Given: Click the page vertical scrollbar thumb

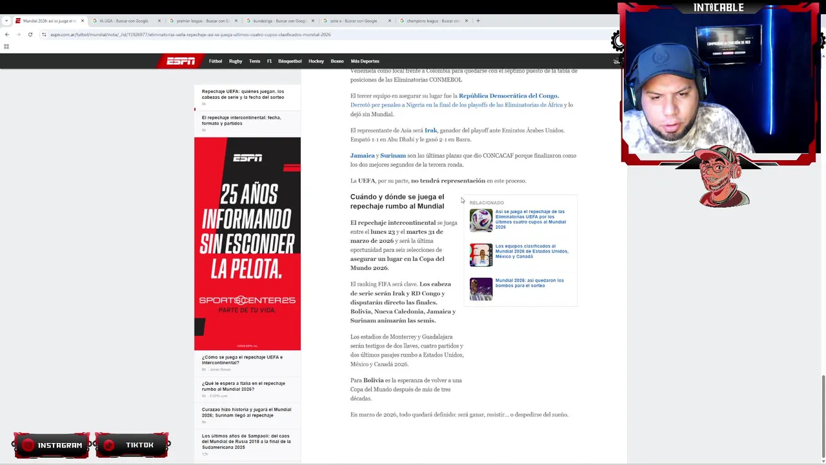Looking at the screenshot, I should point(823,416).
